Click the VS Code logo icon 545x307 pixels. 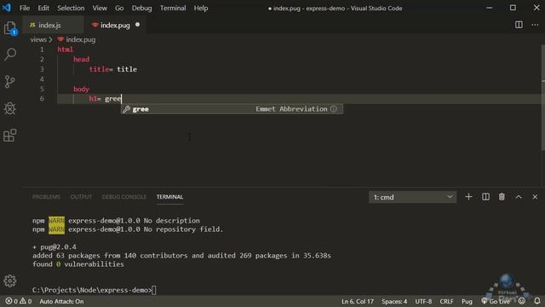click(x=6, y=8)
